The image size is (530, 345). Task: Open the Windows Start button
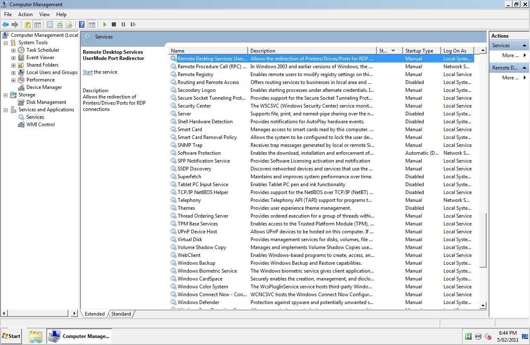click(11, 336)
